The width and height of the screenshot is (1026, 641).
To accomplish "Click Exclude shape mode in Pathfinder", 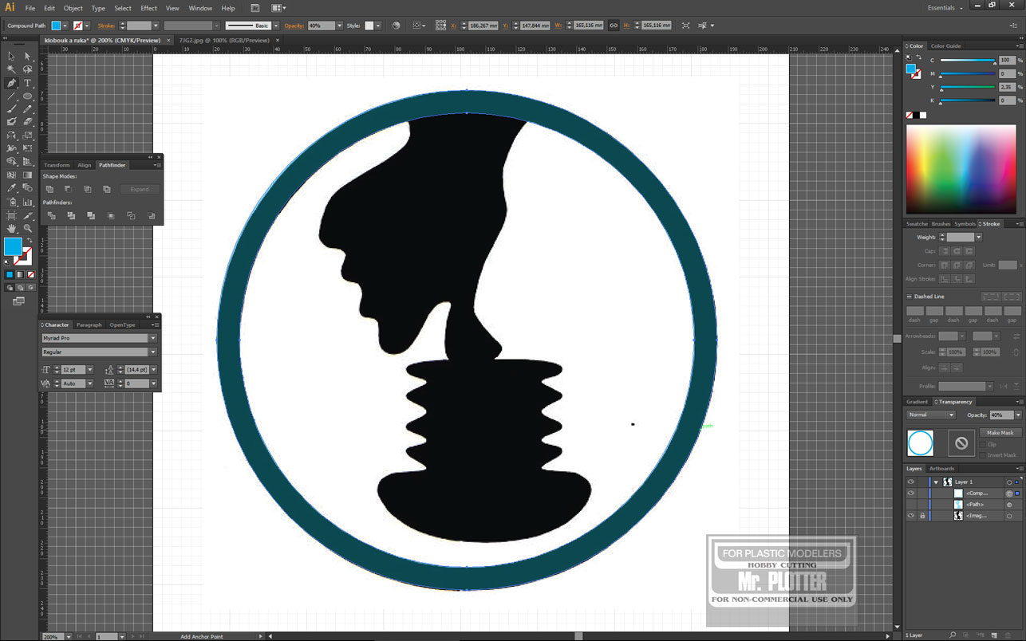I will (x=107, y=189).
